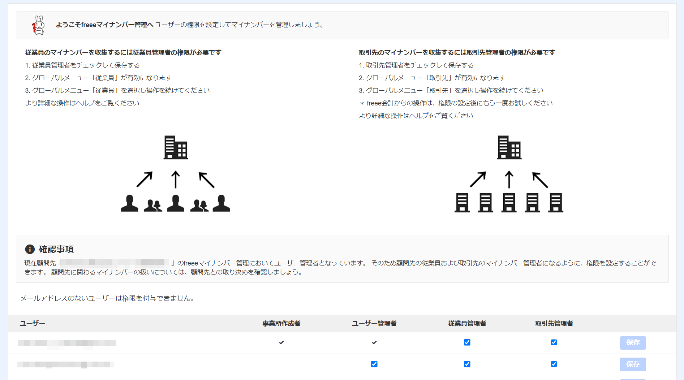Click the ユーザー管理者 column header

(x=374, y=324)
